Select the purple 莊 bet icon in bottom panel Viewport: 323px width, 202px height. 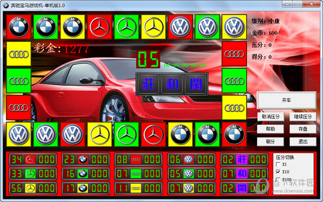[241, 160]
